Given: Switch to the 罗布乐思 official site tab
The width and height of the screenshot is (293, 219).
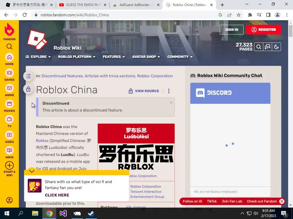Looking at the screenshot, I should (29, 5).
